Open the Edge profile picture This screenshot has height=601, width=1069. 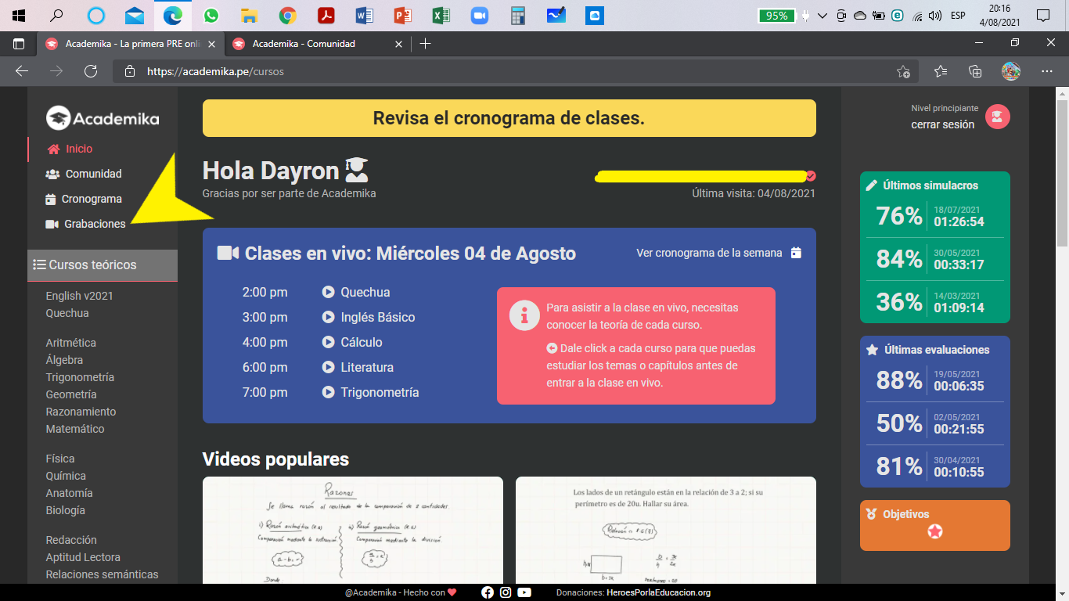(1011, 71)
